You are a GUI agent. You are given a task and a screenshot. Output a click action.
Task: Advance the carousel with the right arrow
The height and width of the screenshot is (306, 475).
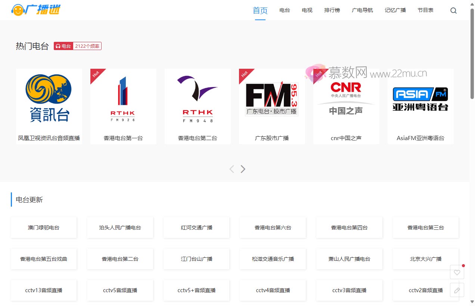[243, 169]
